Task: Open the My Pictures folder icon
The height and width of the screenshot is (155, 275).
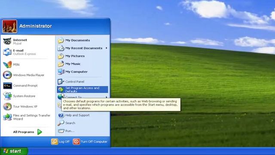Action: 61,56
